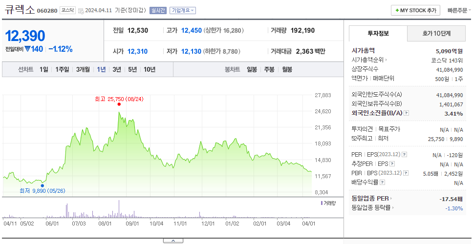Screen dimensions: 473x244
Task: Open help icon next to BPS(2023.12)
Action: coord(406,173)
